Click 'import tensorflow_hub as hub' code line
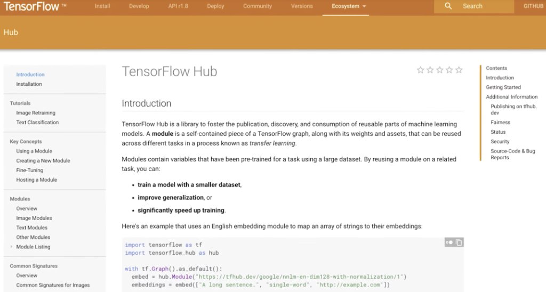The image size is (546, 292). pos(172,253)
